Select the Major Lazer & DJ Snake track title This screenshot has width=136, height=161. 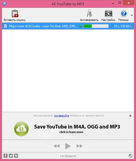pos(43,26)
